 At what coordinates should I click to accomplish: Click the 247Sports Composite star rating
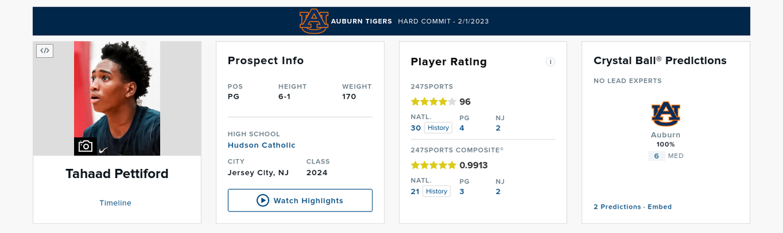[433, 165]
